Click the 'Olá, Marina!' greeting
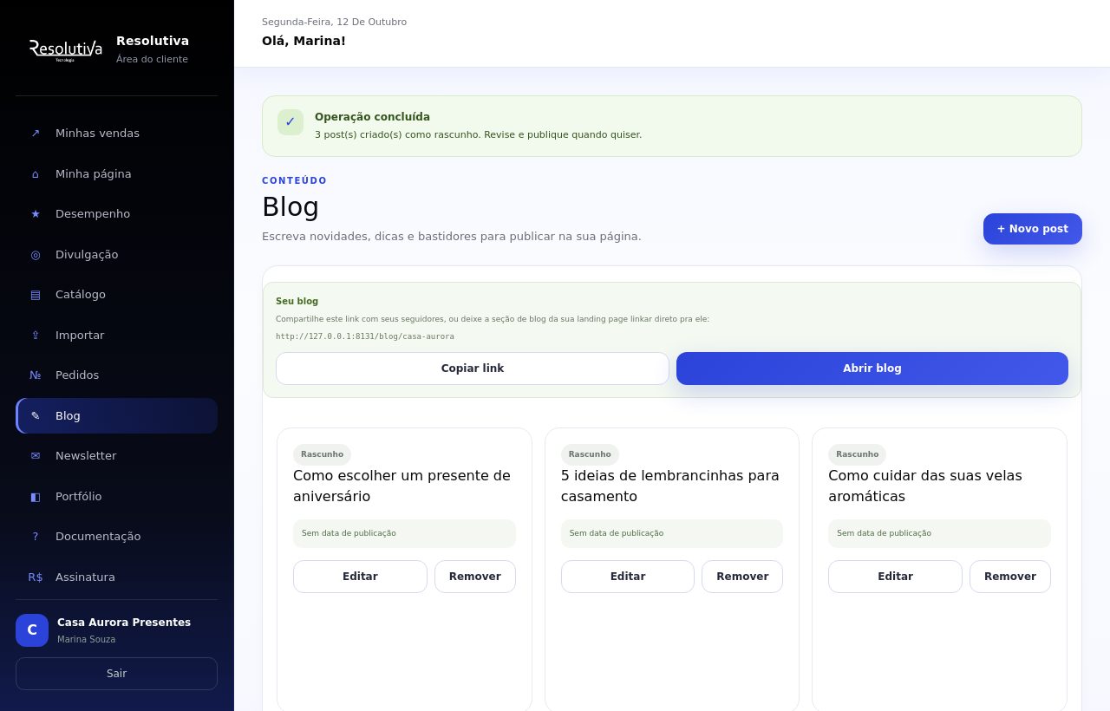The width and height of the screenshot is (1110, 711). click(x=304, y=41)
